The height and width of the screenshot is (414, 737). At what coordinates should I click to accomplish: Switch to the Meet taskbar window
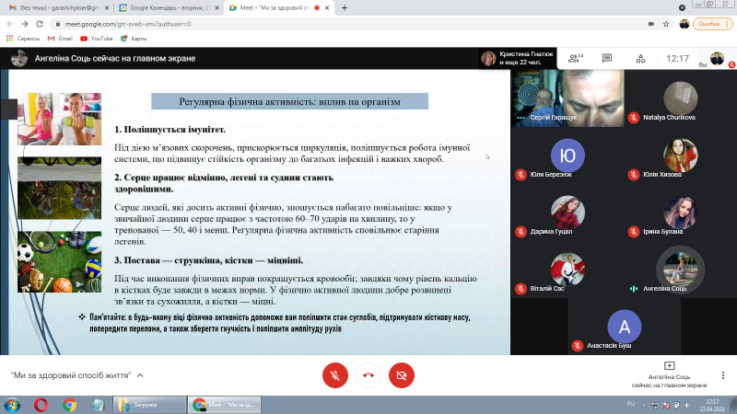[224, 405]
